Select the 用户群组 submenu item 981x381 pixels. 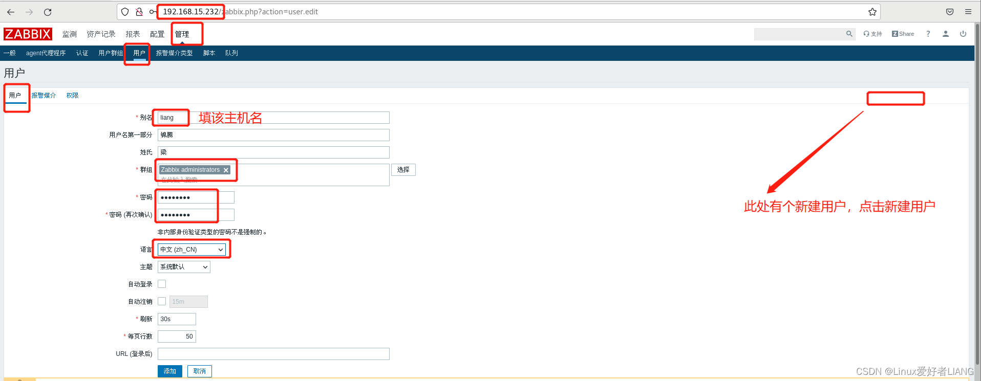point(111,53)
